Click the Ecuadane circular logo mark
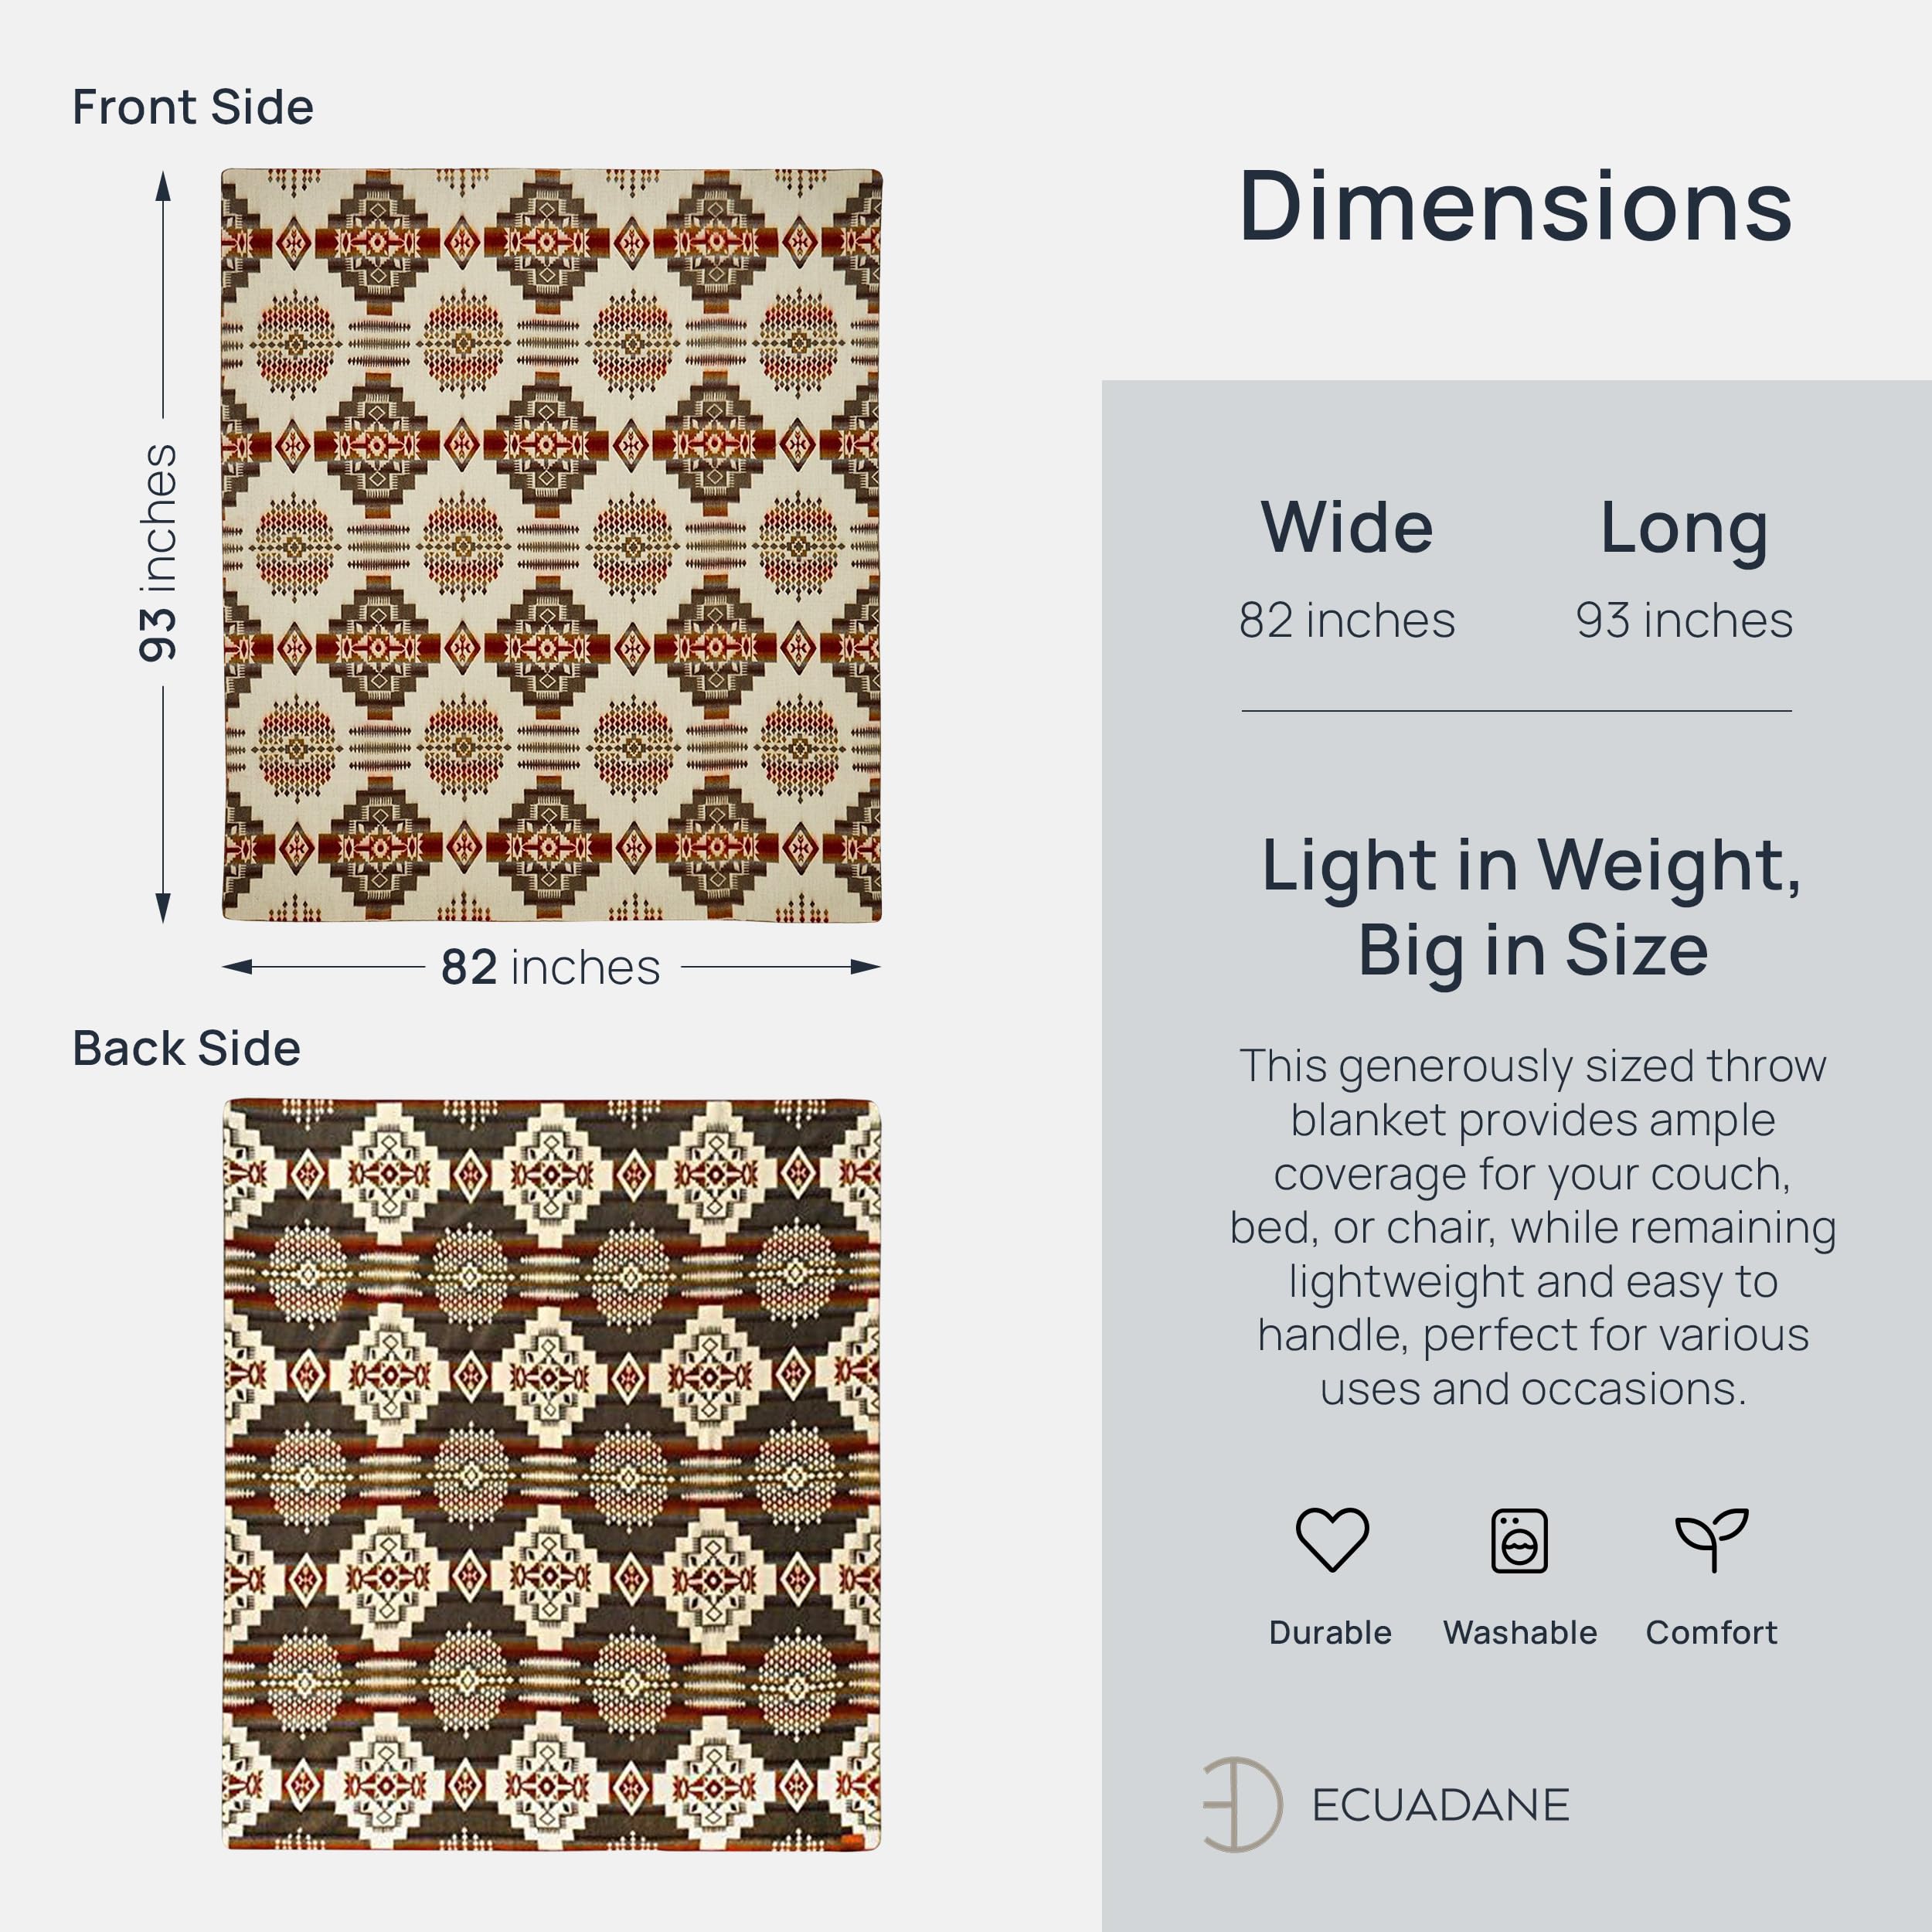Image resolution: width=1932 pixels, height=1932 pixels. [x=1242, y=1804]
